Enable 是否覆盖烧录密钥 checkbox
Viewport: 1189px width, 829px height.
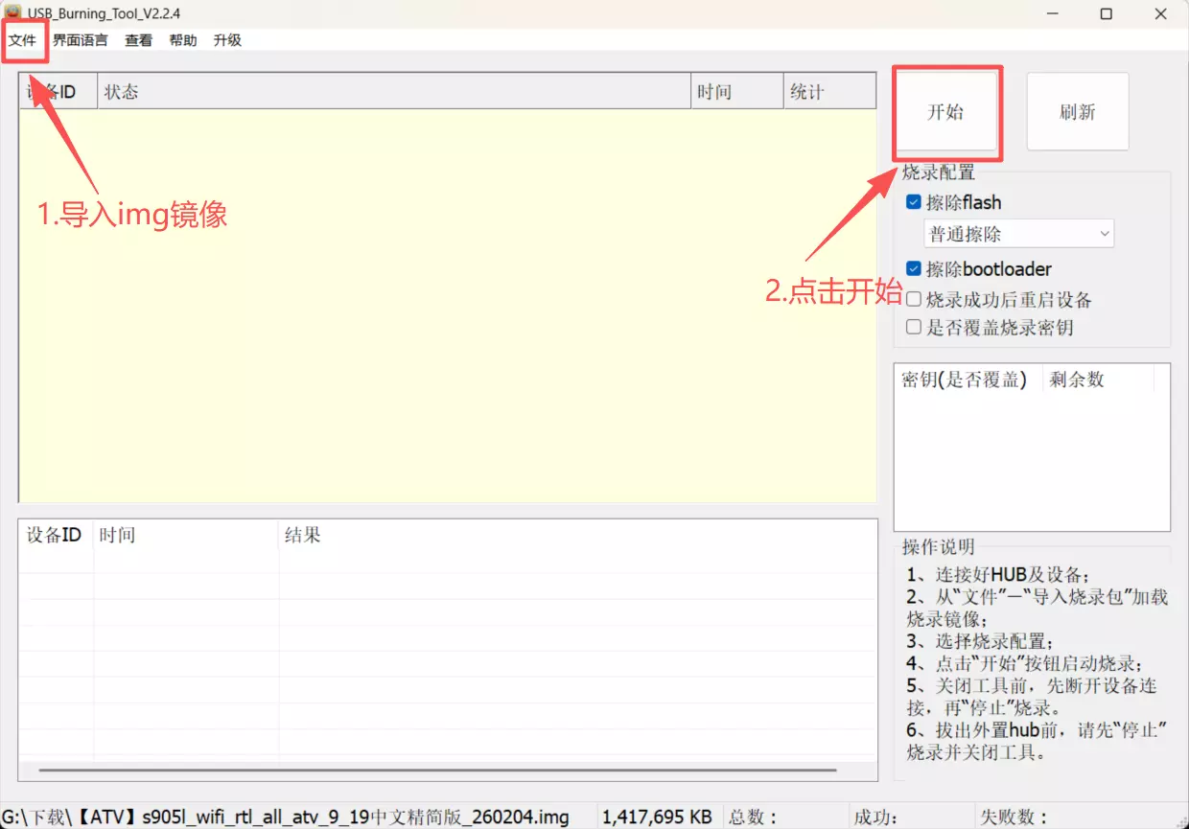click(914, 327)
